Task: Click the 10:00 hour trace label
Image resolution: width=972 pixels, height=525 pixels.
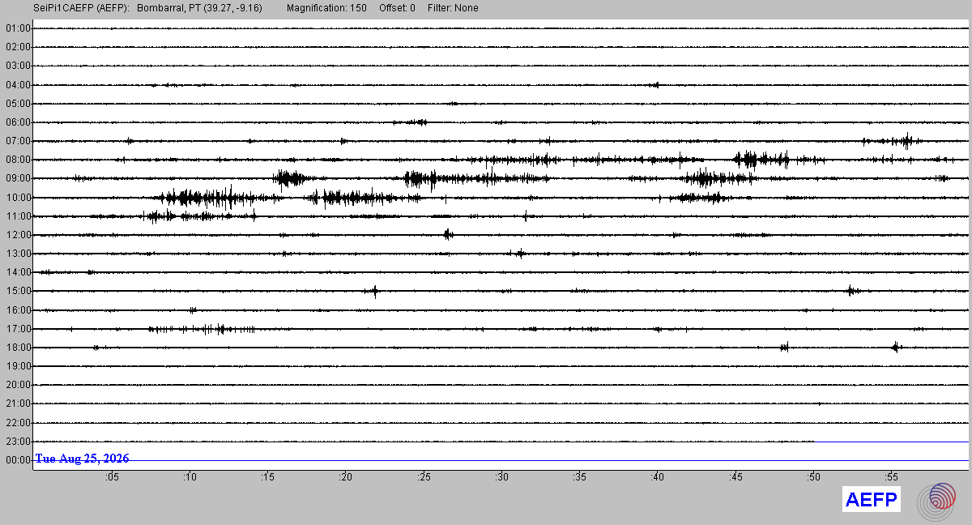Action: [18, 198]
